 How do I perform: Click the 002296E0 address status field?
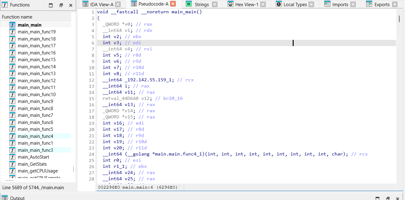109,187
